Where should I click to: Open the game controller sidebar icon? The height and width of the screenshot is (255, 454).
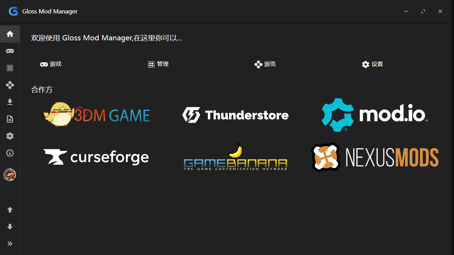[x=10, y=51]
